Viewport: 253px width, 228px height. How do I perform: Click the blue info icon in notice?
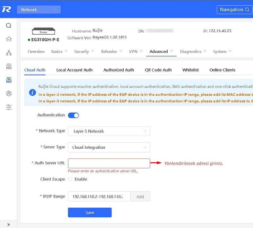point(32,92)
